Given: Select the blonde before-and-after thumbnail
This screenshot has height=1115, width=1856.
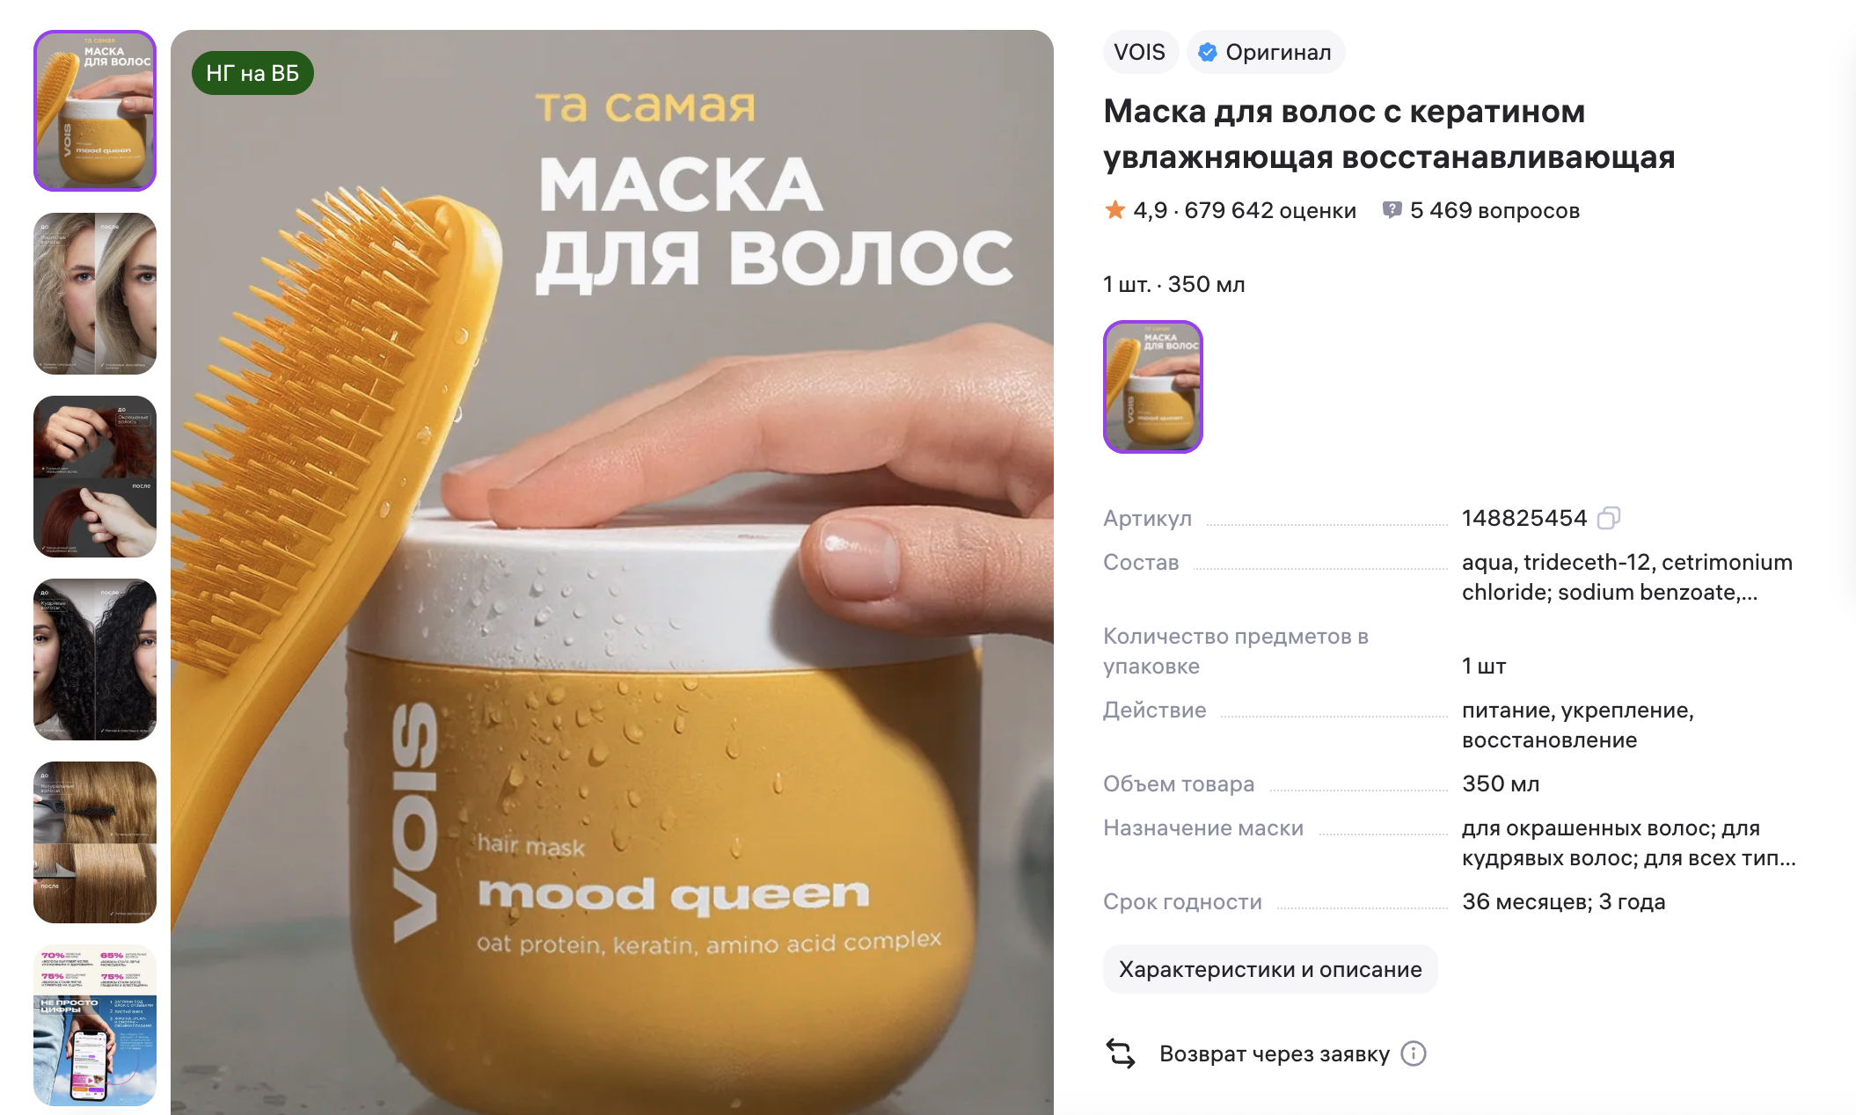Looking at the screenshot, I should tap(95, 294).
